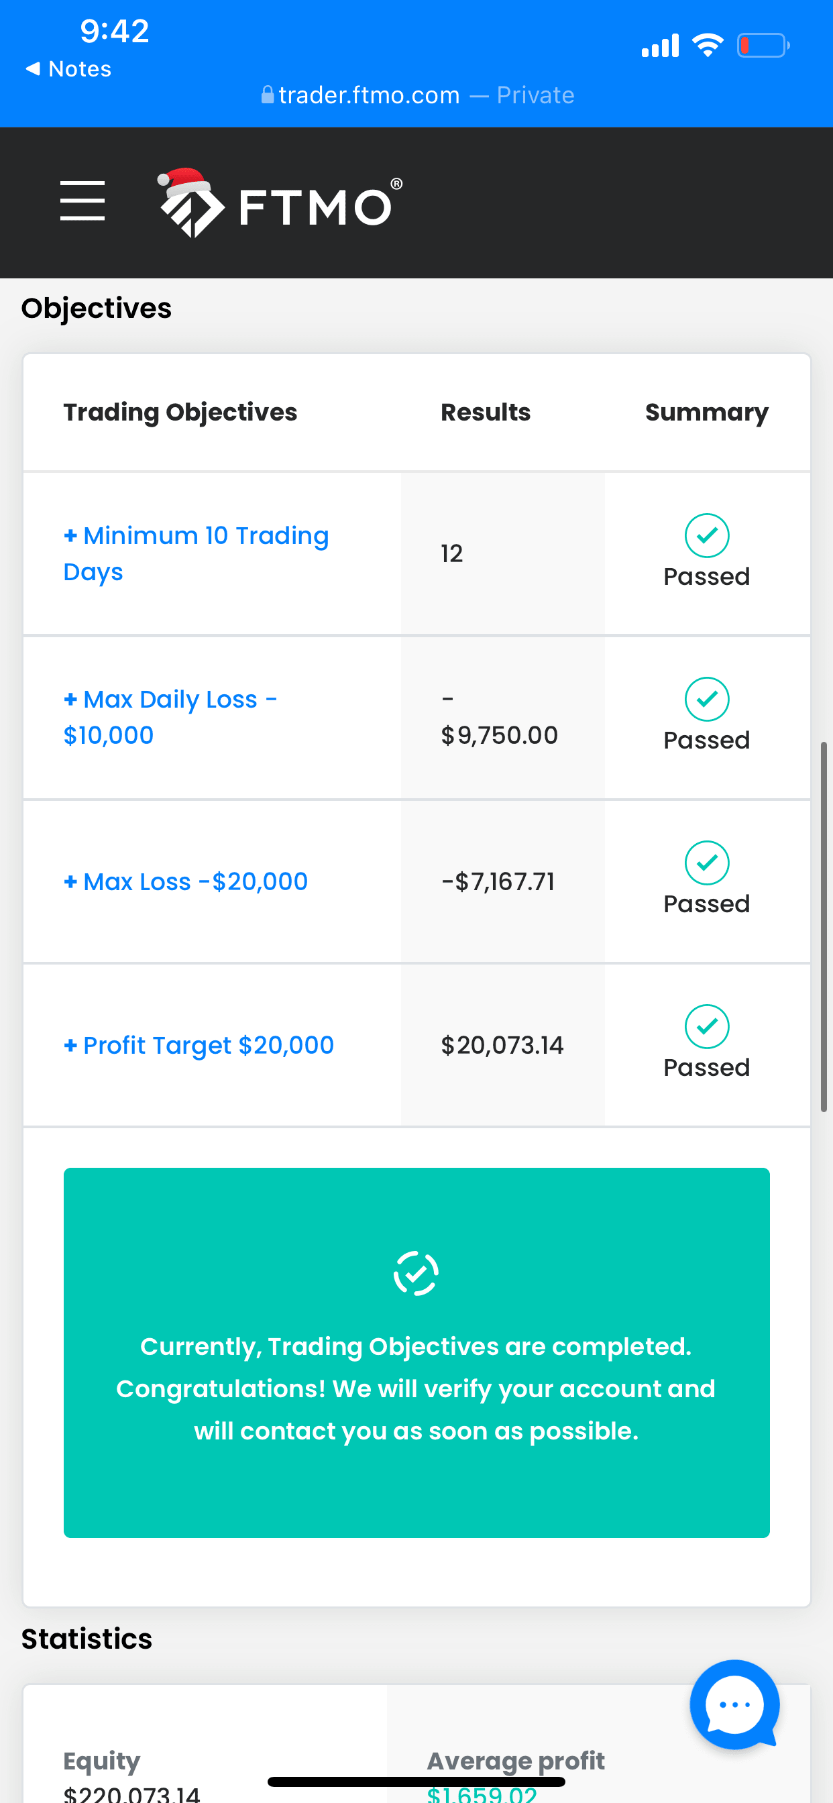Tap the Results column header
The width and height of the screenshot is (833, 1803).
tap(485, 413)
